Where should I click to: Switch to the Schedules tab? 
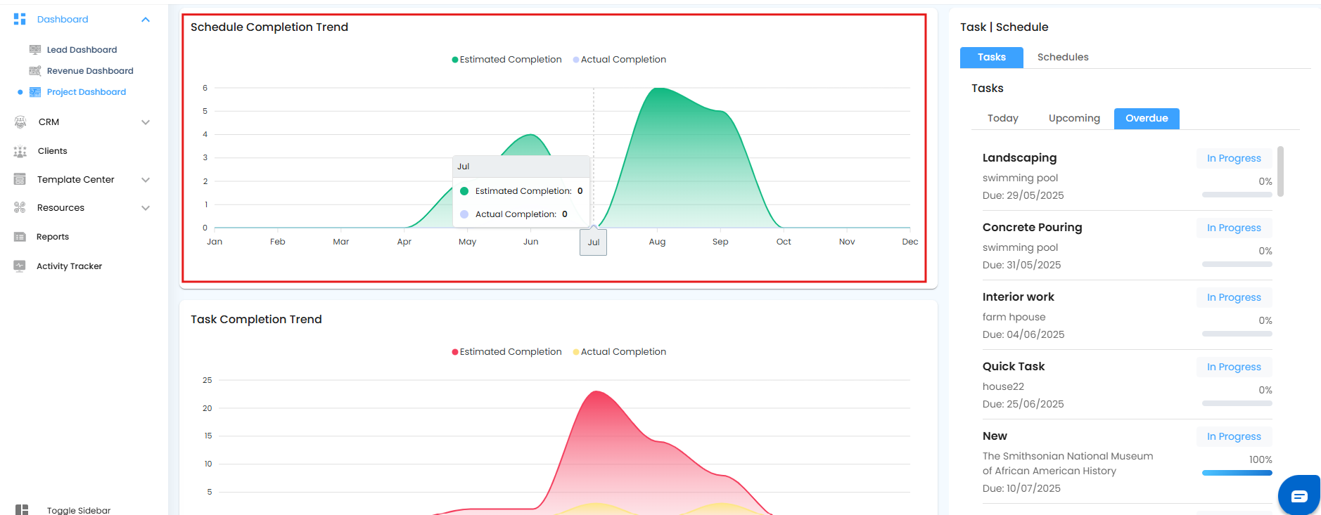click(x=1063, y=57)
